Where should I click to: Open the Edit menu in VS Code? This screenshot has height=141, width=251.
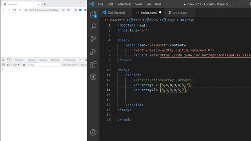[110, 4]
